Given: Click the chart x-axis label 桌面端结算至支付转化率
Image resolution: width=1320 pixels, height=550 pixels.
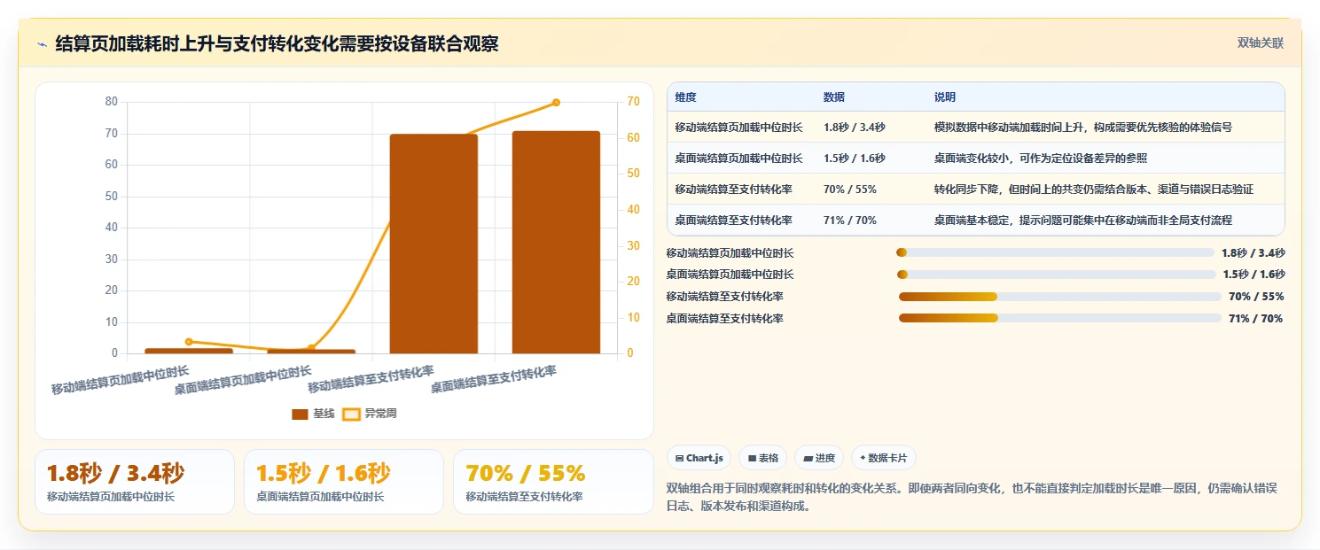Looking at the screenshot, I should 494,380.
